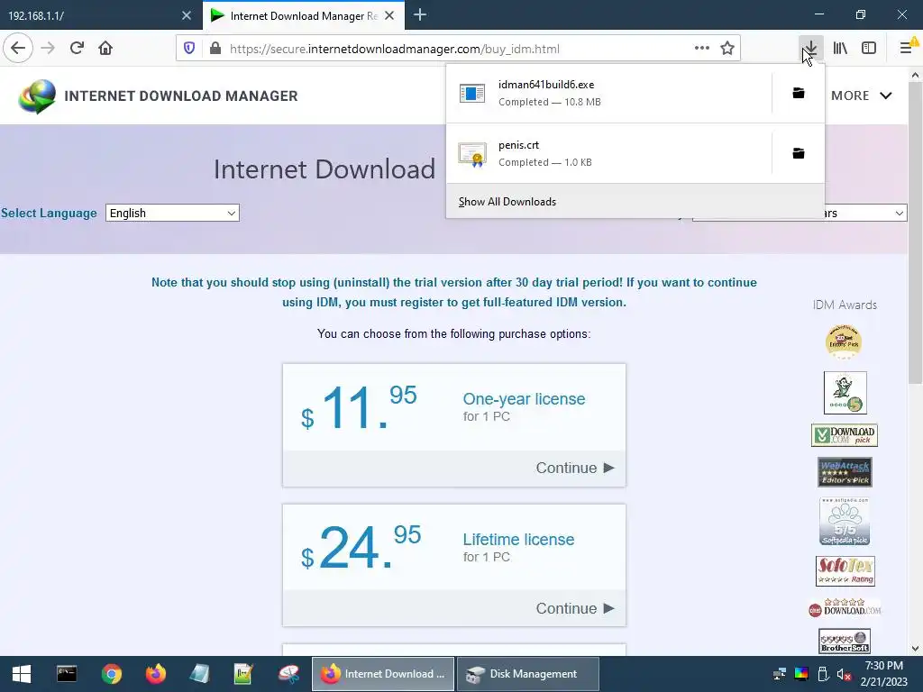Click the forward navigation arrow

(48, 49)
